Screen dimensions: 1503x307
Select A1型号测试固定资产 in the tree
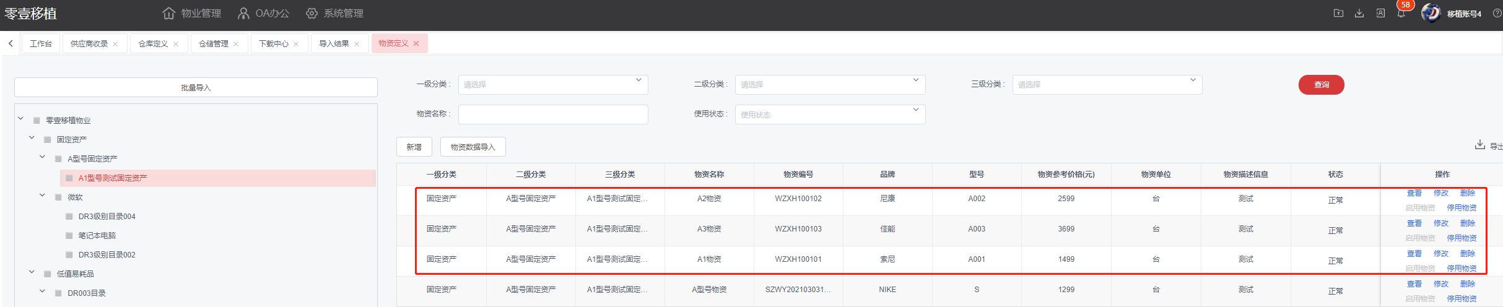pyautogui.click(x=113, y=178)
